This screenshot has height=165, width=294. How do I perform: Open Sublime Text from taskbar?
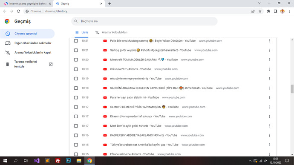[x=47, y=161]
